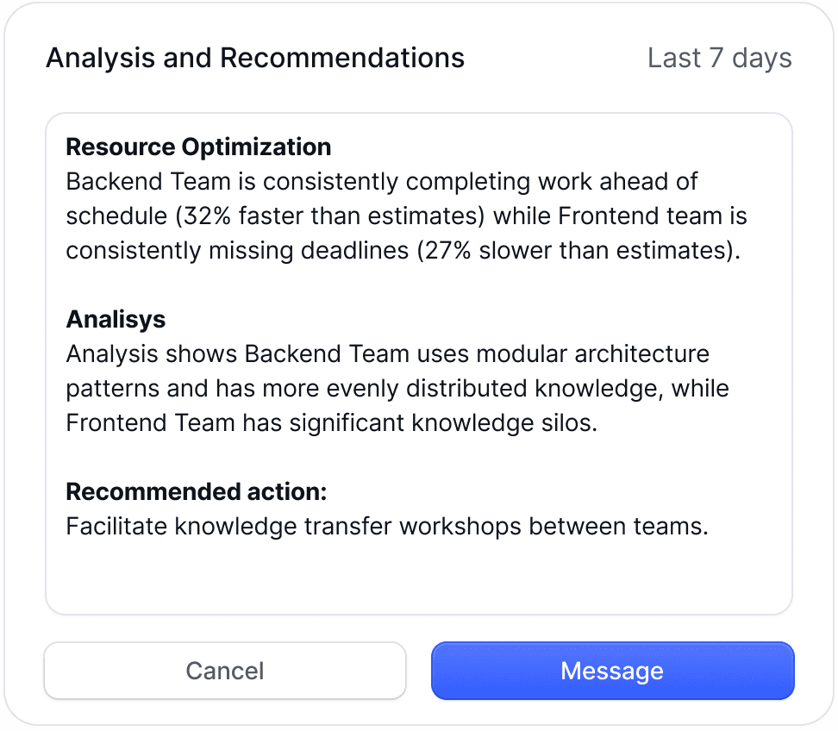Click the Cancel button
The image size is (838, 731).
(x=225, y=671)
